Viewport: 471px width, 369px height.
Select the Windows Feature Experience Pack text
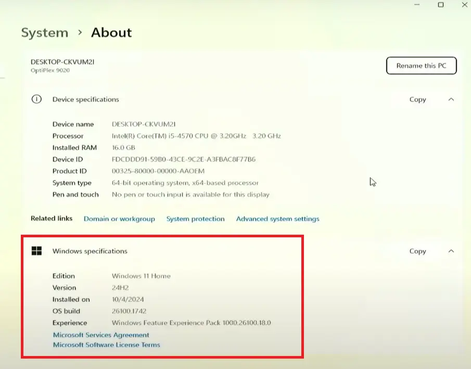coord(192,323)
